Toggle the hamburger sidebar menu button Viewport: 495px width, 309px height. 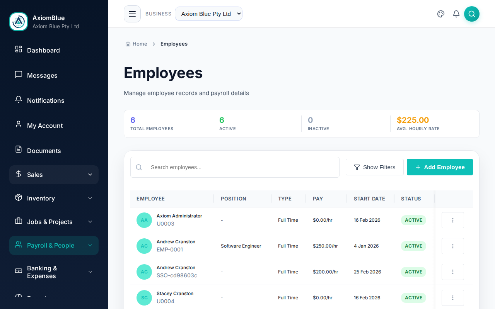[x=132, y=14]
